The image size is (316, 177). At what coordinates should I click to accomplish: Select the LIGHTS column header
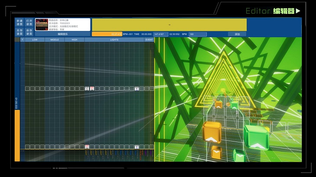[x=114, y=40]
